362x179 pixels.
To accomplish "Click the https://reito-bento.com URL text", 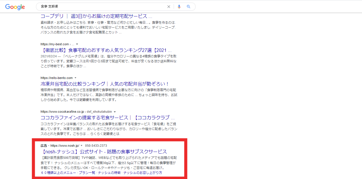I will (x=57, y=78).
